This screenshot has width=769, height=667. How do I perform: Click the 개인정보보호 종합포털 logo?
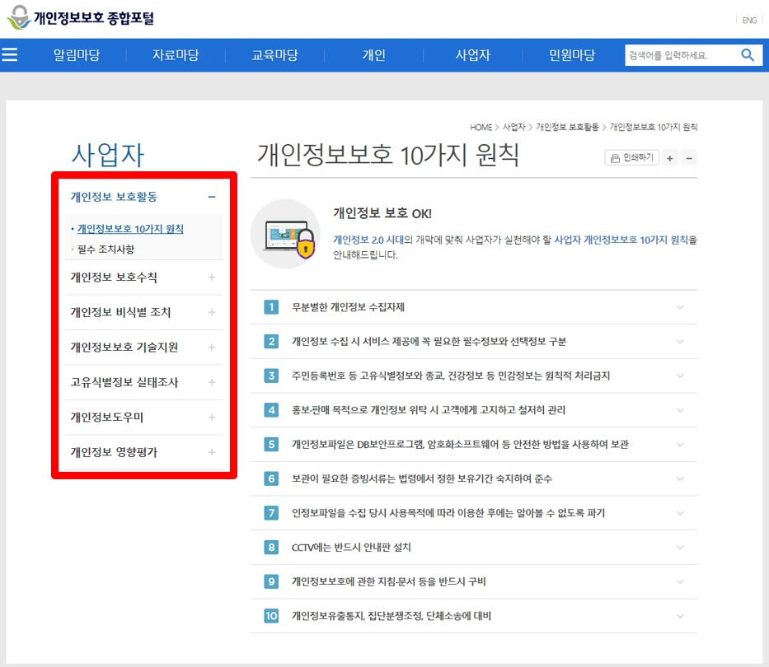pos(82,16)
